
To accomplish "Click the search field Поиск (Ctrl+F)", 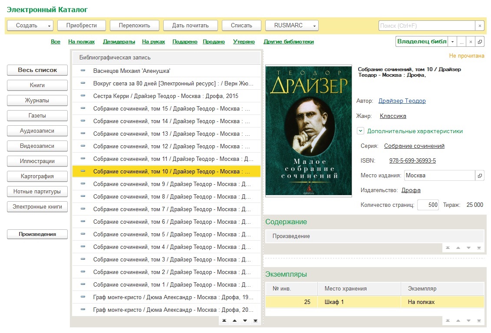I will tap(427, 26).
